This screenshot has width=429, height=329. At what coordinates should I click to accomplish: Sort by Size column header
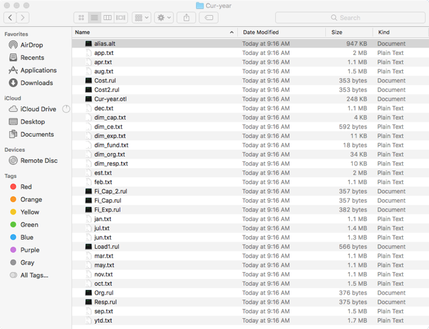(337, 32)
